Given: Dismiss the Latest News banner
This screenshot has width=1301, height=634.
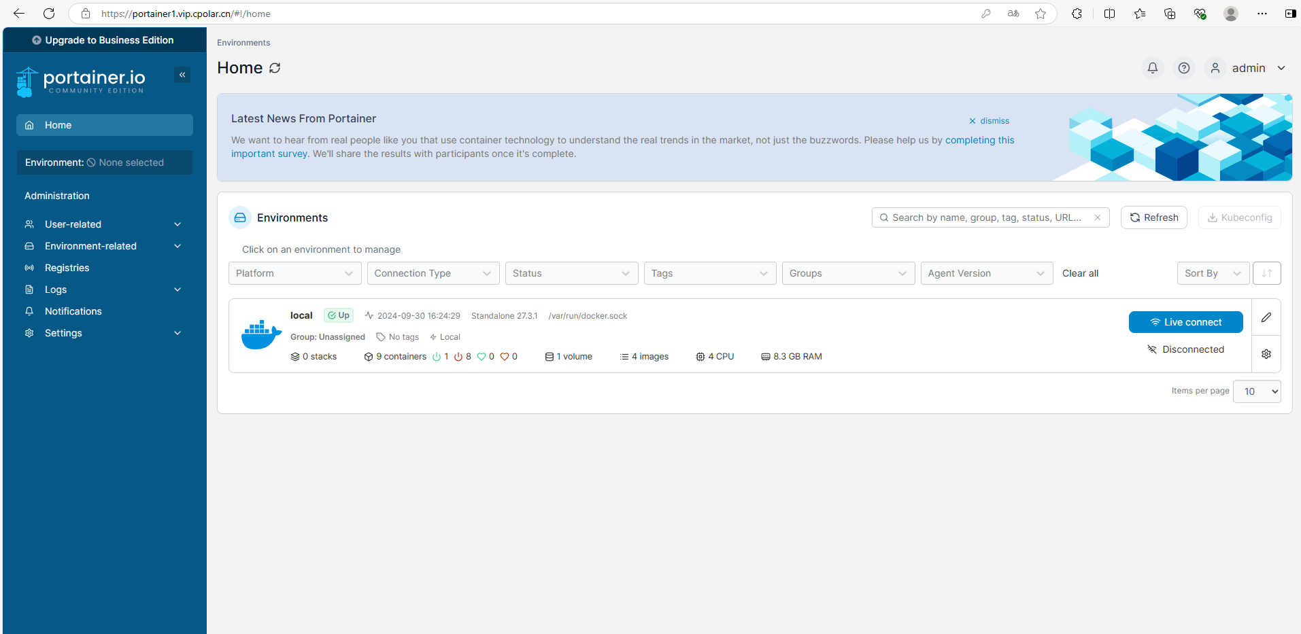Looking at the screenshot, I should click(x=990, y=121).
